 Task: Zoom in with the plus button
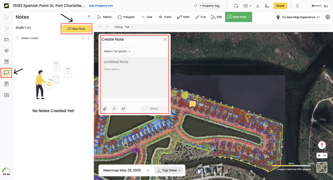point(319,156)
